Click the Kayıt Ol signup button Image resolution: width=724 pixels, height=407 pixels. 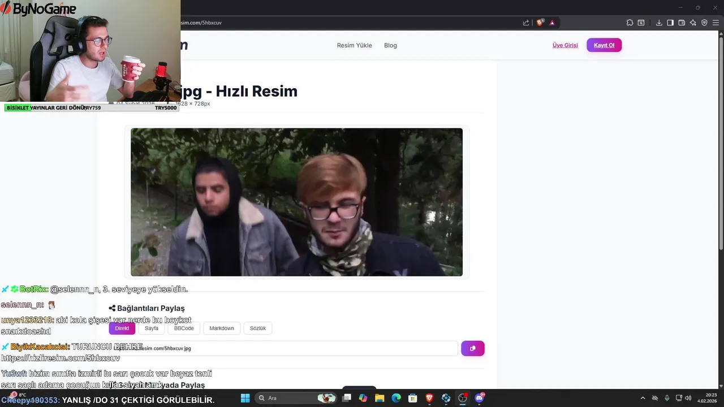604,45
